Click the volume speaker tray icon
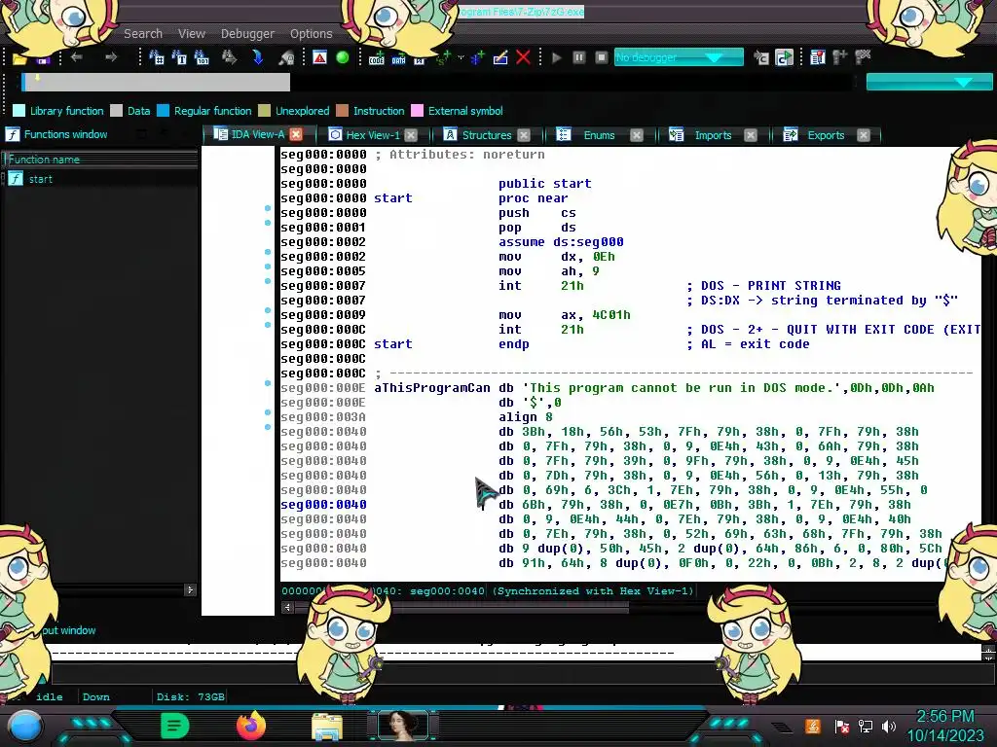Viewport: 997px width, 747px height. click(888, 726)
